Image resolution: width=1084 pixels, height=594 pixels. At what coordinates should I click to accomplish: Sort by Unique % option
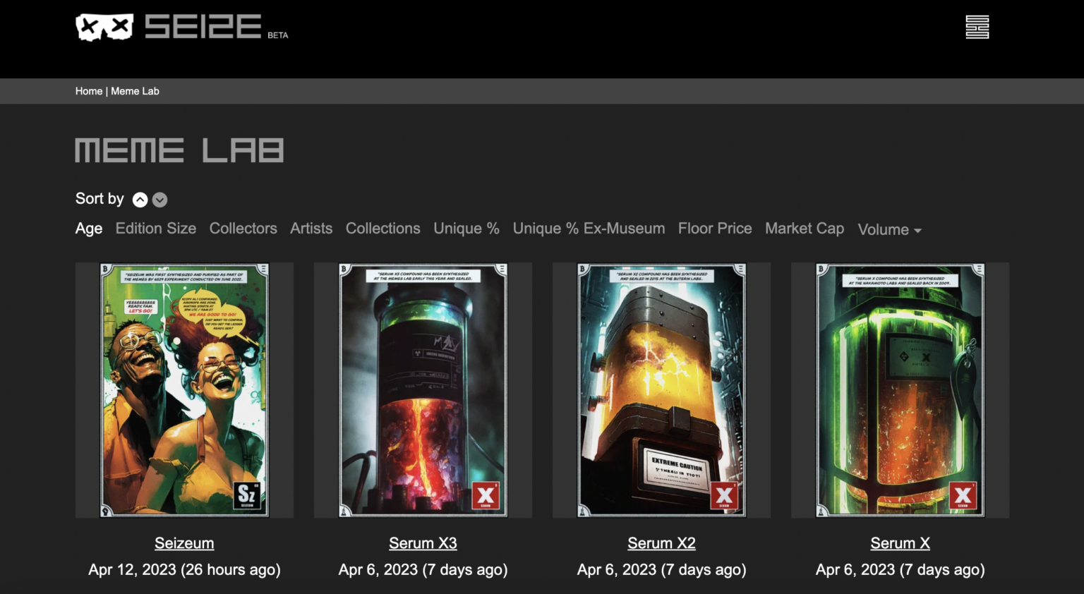466,229
